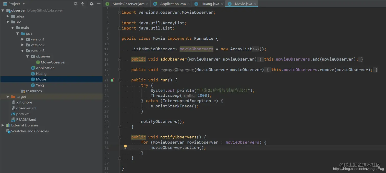Open Project panel settings gear
The height and width of the screenshot is (173, 386).
point(92,4)
